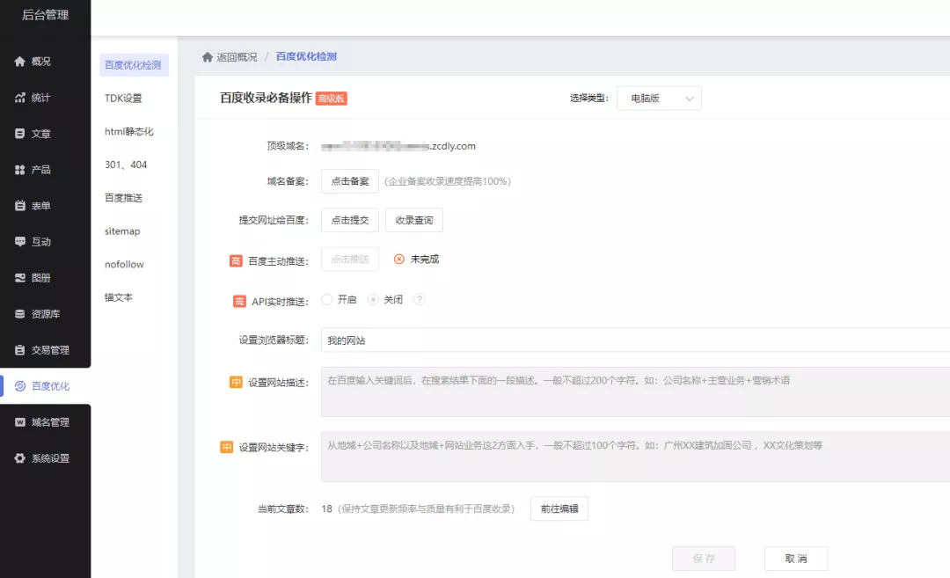Screen dimensions: 950x578
Task: Click the 高 badge beside 百度主动推送
Action: click(x=236, y=261)
